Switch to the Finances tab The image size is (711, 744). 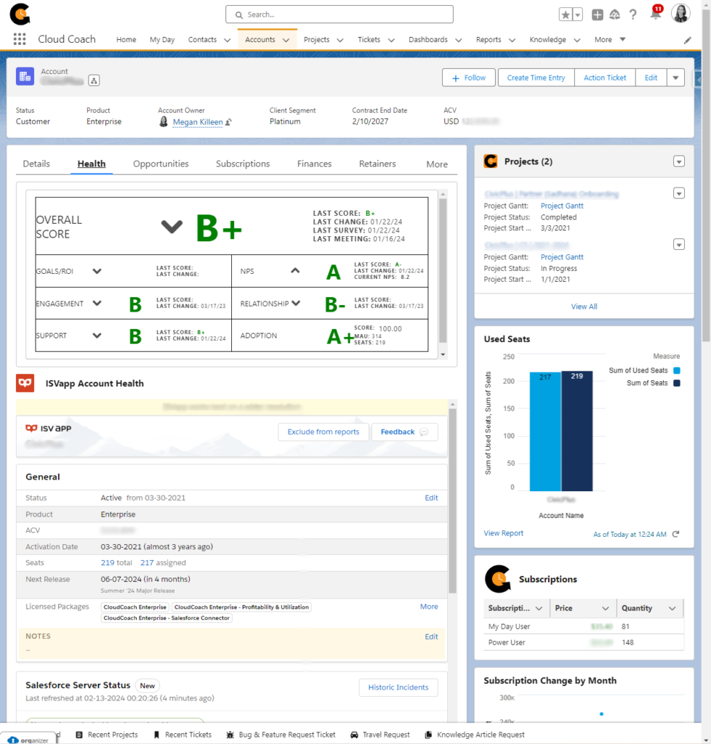pyautogui.click(x=314, y=163)
